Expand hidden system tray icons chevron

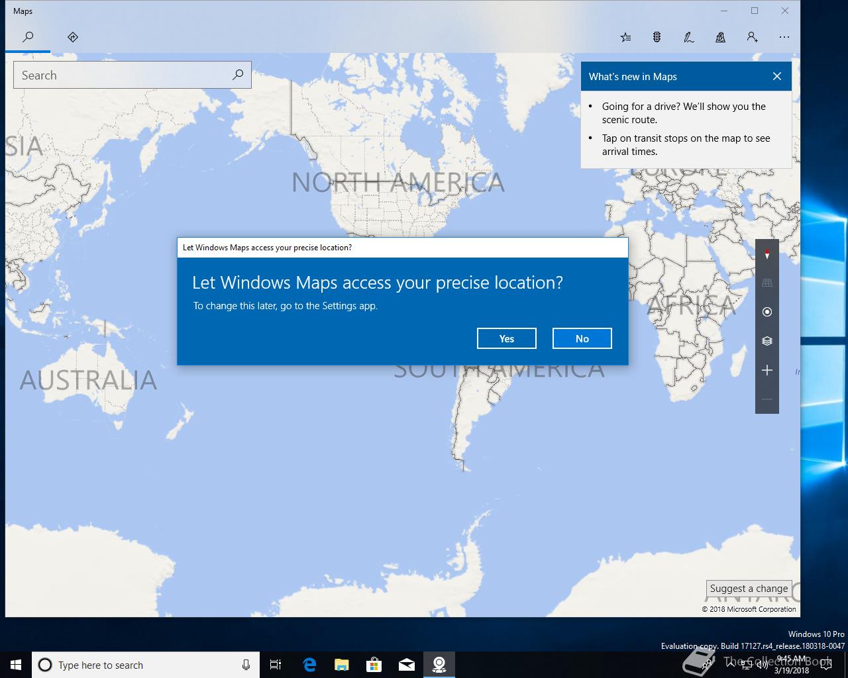729,665
